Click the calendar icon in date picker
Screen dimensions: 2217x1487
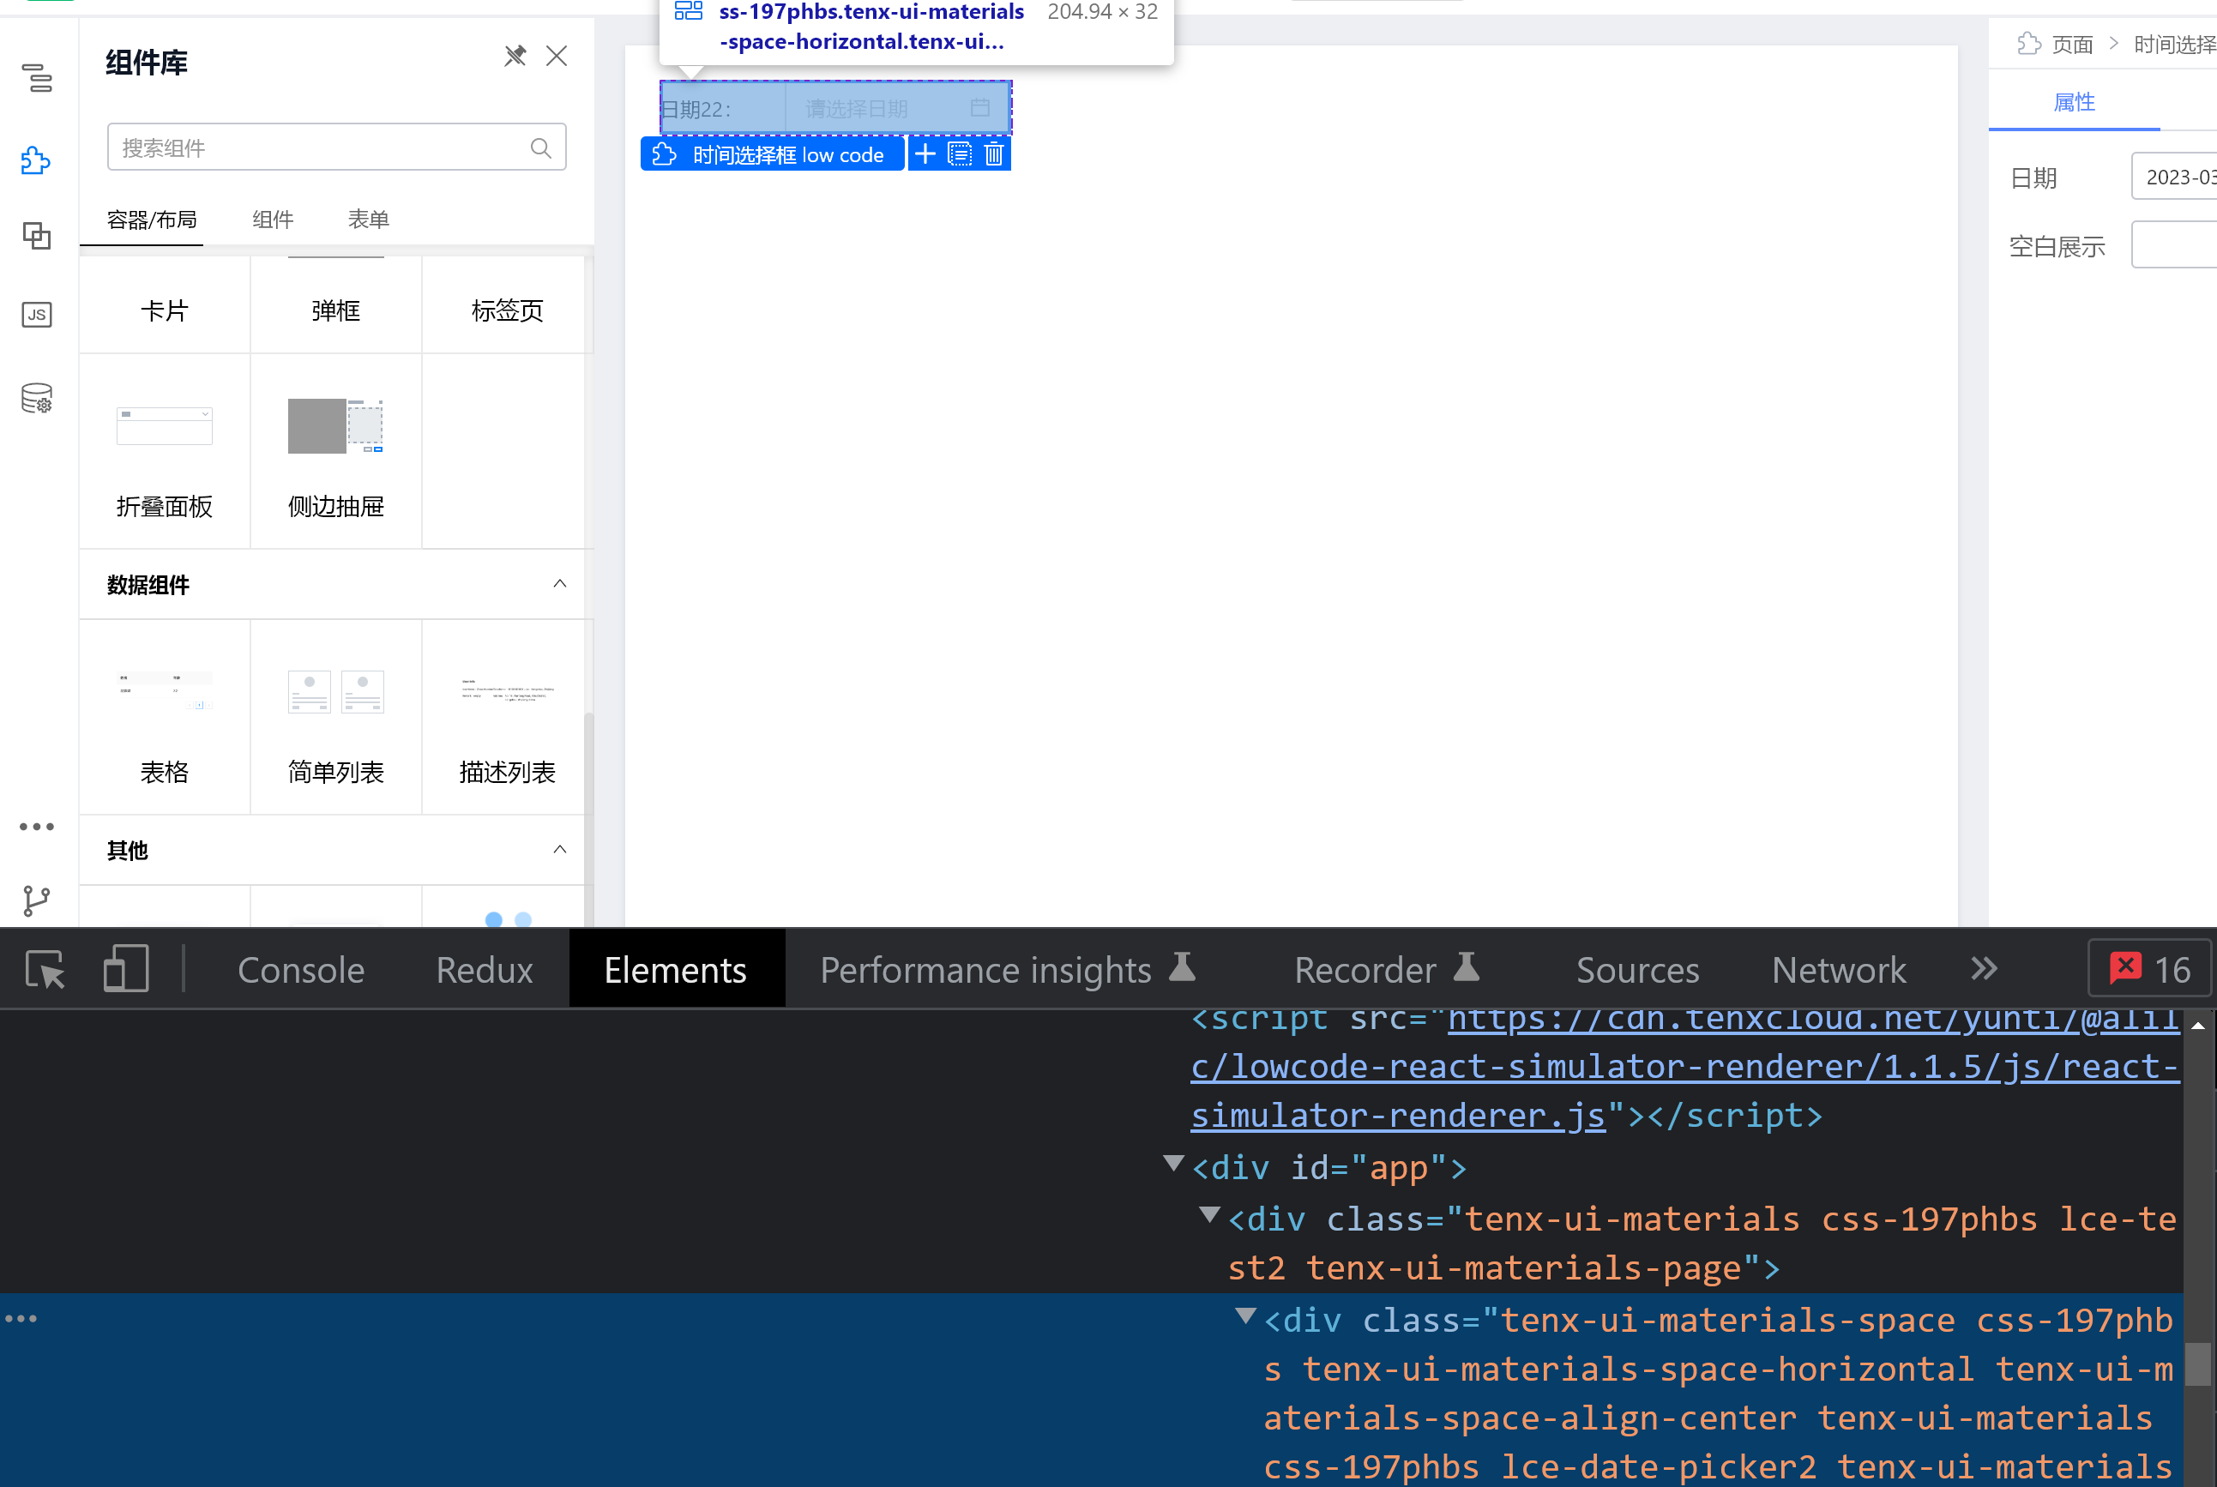(x=979, y=108)
